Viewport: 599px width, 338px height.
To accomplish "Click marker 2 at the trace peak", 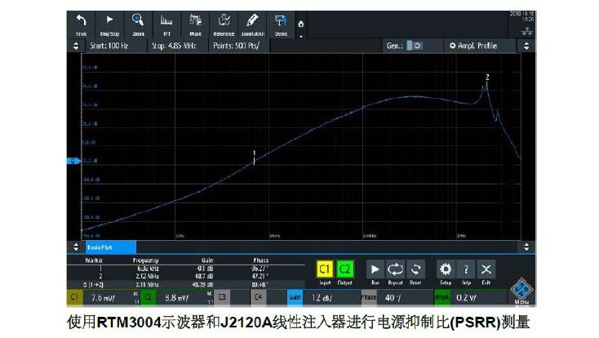I will tap(487, 81).
